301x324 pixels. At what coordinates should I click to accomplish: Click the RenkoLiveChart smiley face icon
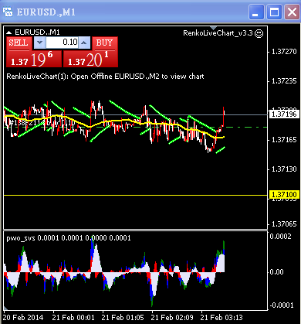tap(259, 33)
